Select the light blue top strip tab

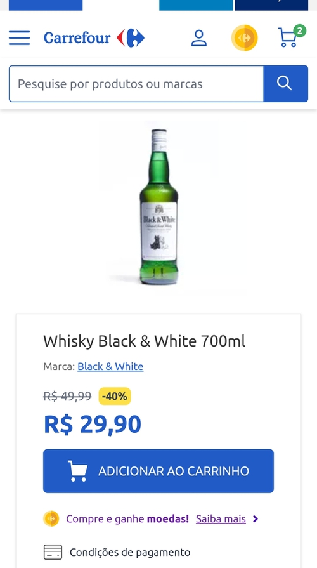click(196, 5)
